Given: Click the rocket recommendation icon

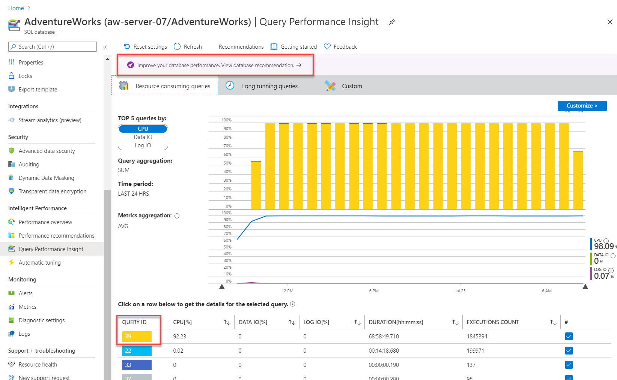Looking at the screenshot, I should point(131,65).
